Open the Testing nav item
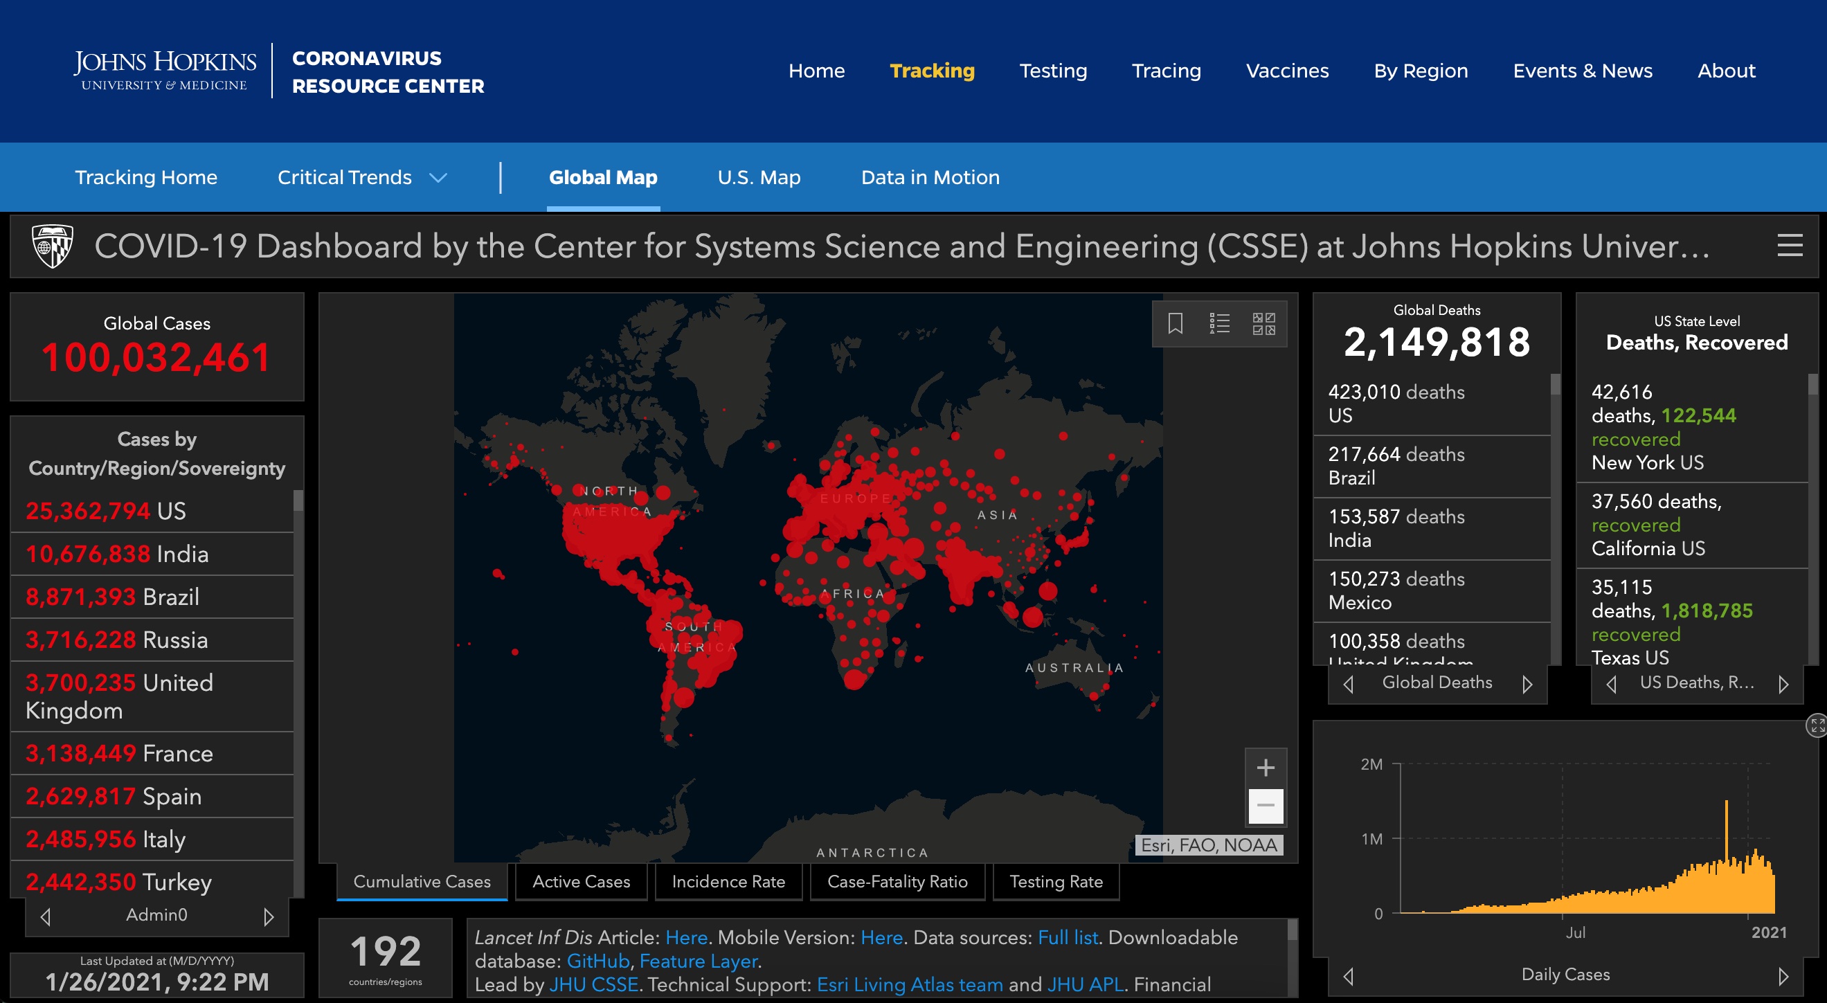This screenshot has height=1003, width=1827. click(x=1052, y=71)
